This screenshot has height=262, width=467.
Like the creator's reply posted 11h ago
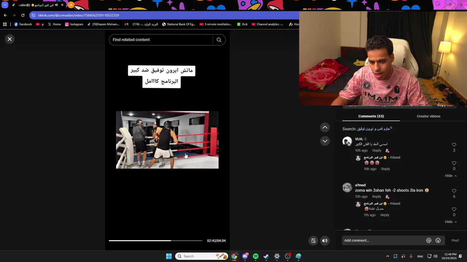pos(454,210)
